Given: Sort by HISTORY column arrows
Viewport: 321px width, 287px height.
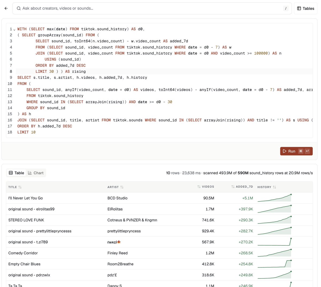Looking at the screenshot, I should [x=274, y=187].
